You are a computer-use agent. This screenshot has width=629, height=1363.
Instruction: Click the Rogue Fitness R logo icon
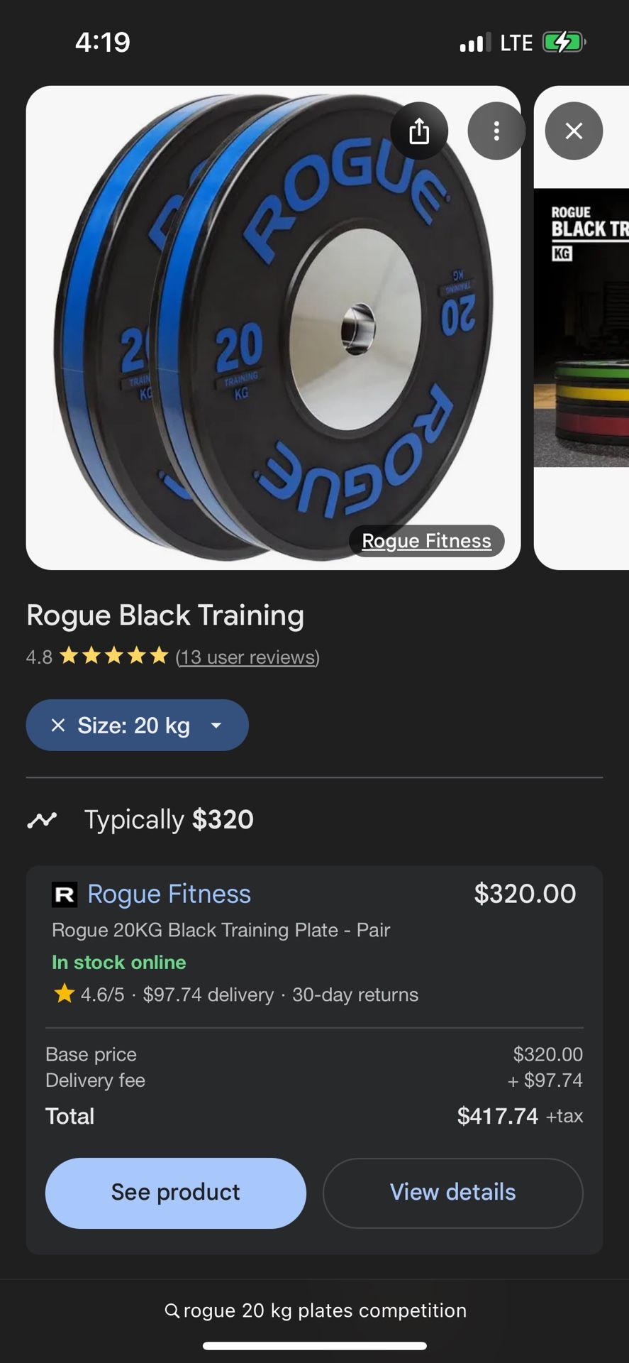click(x=65, y=894)
